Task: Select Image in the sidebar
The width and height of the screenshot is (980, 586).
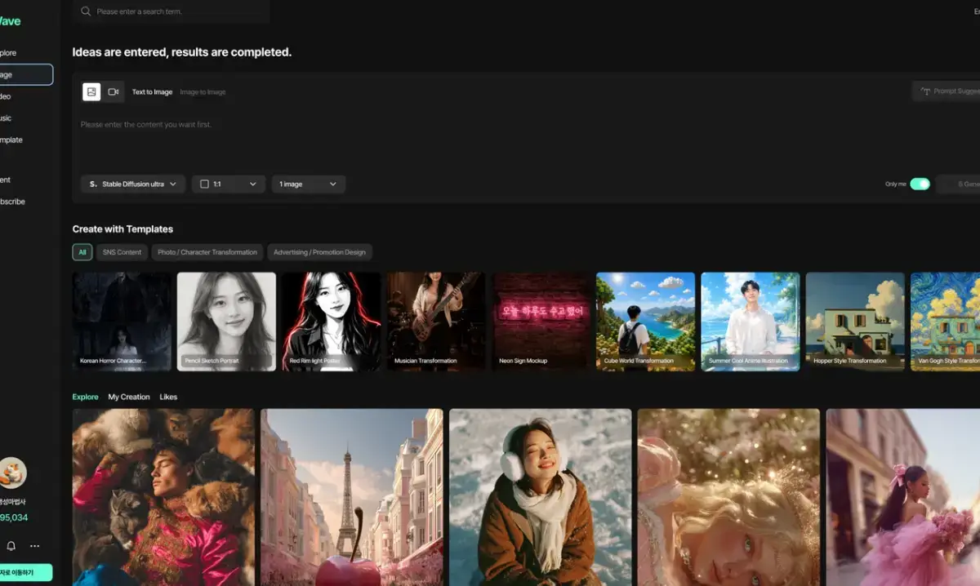Action: click(x=26, y=75)
